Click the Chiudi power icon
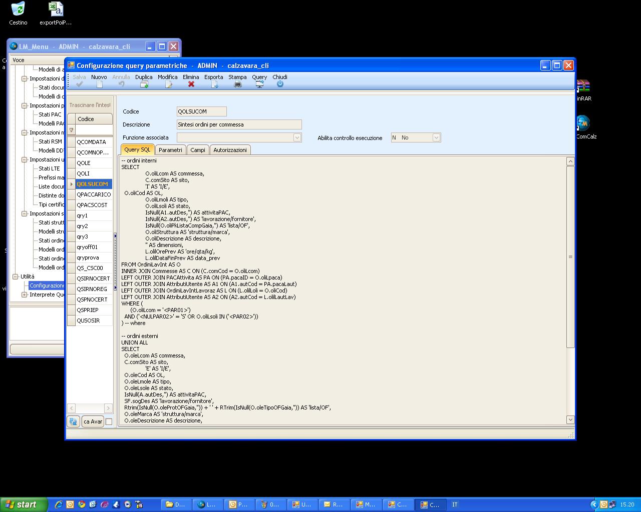The image size is (641, 512). point(280,84)
